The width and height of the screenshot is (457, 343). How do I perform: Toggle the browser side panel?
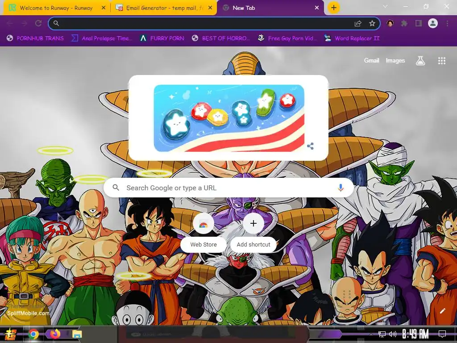[419, 23]
